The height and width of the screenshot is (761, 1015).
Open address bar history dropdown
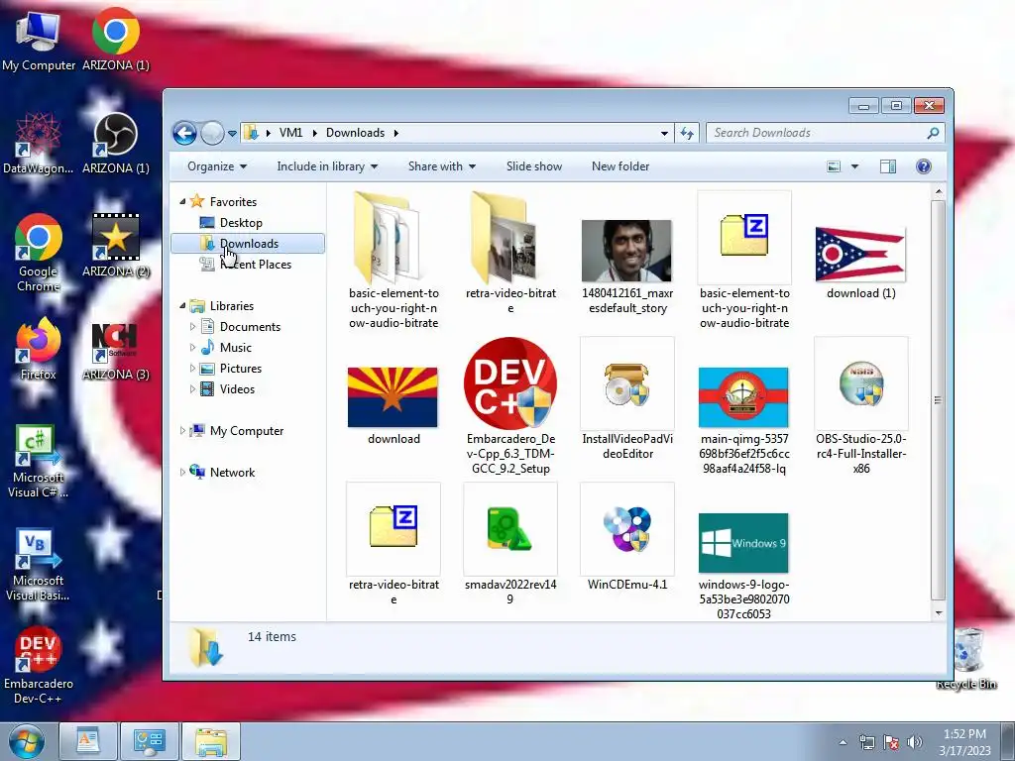[664, 134]
